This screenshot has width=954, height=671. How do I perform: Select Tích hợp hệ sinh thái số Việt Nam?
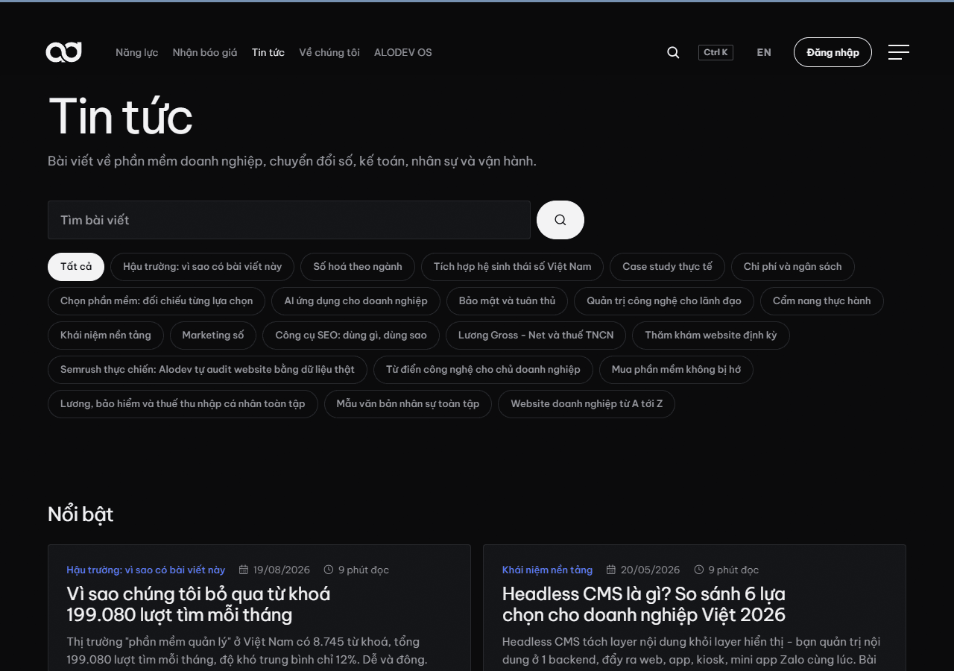click(513, 267)
